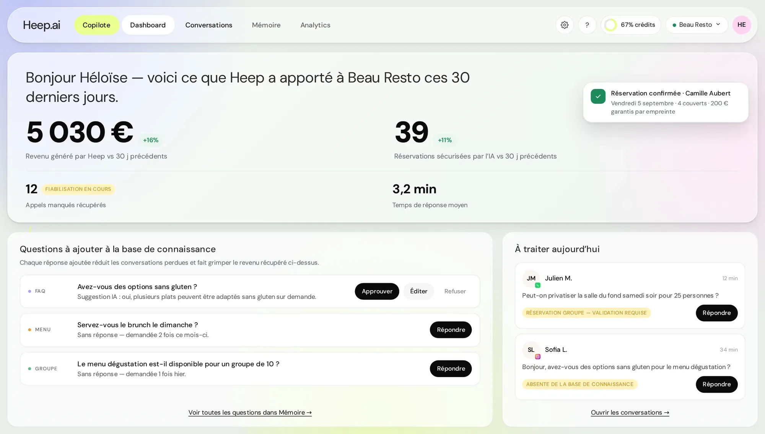
Task: Click the GROUPE category label
Action: (x=46, y=369)
